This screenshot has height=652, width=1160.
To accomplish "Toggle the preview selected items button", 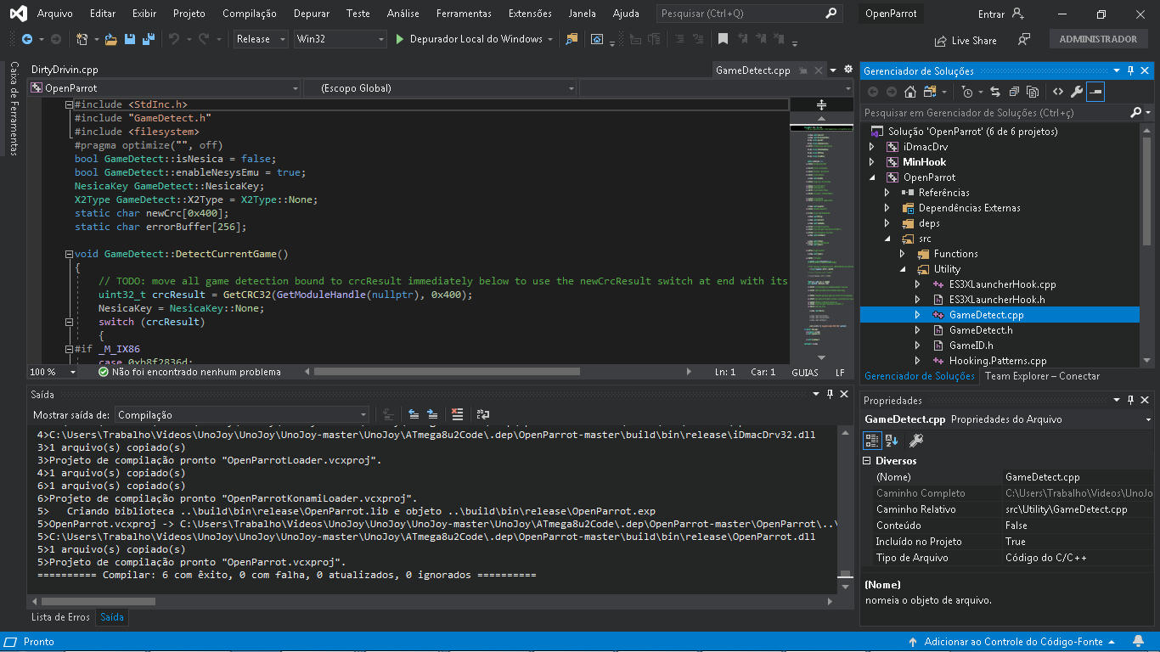I will click(1095, 92).
